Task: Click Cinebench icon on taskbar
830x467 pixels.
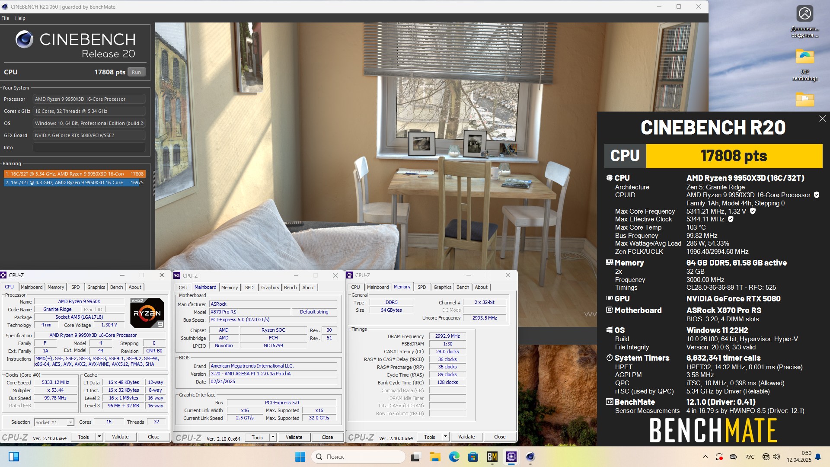Action: click(530, 457)
